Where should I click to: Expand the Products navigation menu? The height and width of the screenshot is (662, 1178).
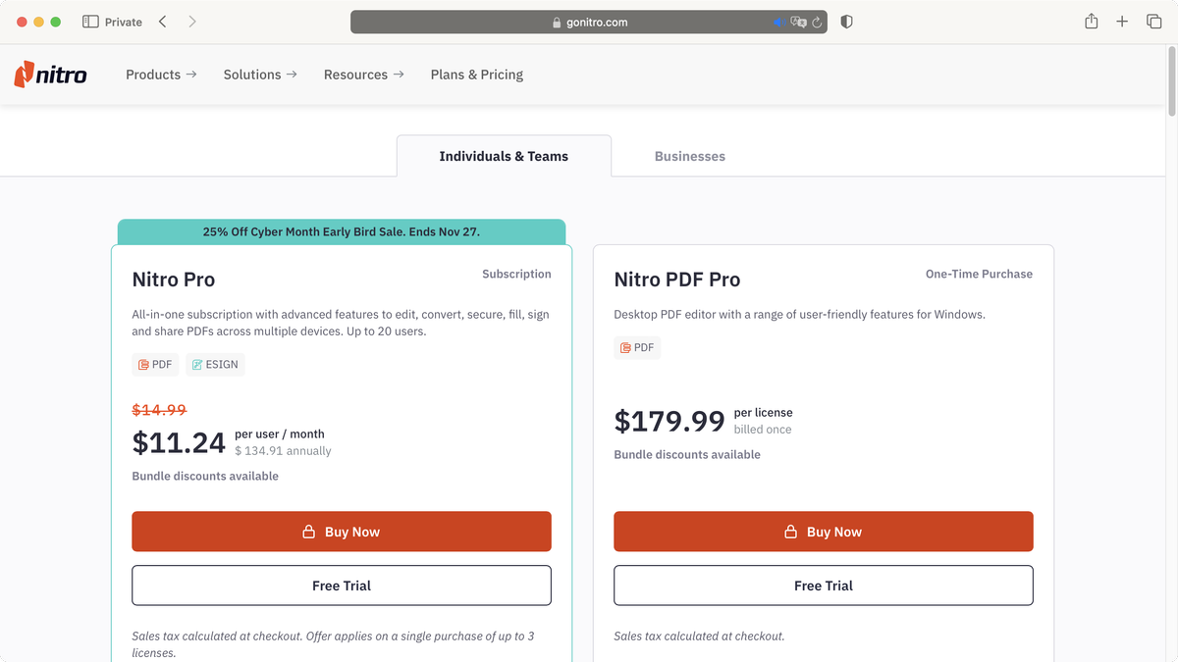tap(160, 74)
